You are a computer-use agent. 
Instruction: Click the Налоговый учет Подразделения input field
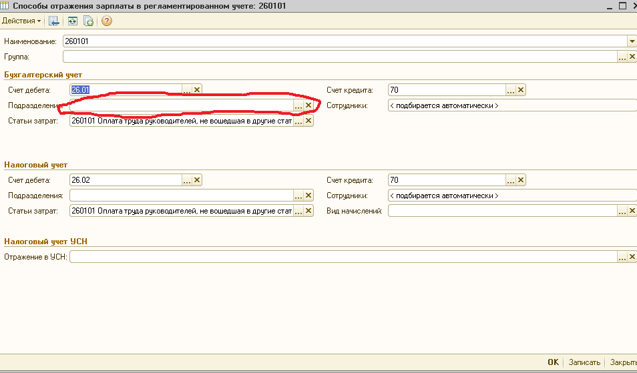click(182, 196)
